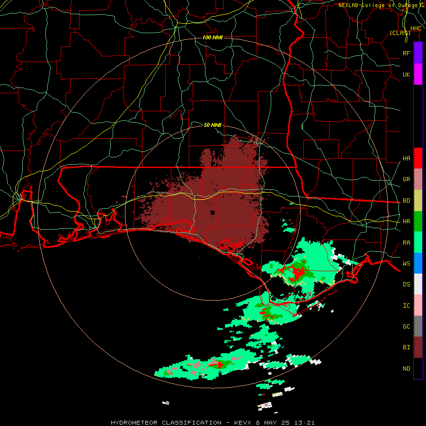
Task: Click the '100 NMI' range ring label
Action: pyautogui.click(x=213, y=37)
